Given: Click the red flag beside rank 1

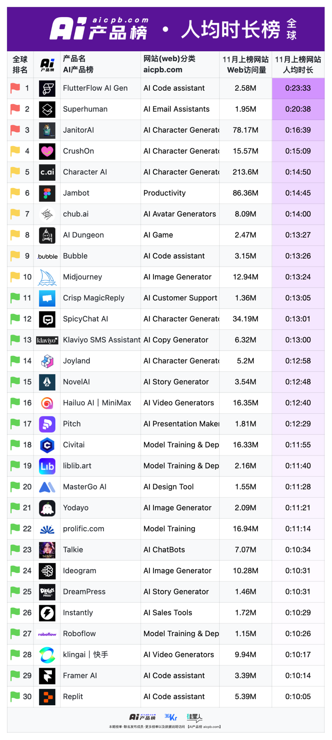Looking at the screenshot, I should click(15, 88).
